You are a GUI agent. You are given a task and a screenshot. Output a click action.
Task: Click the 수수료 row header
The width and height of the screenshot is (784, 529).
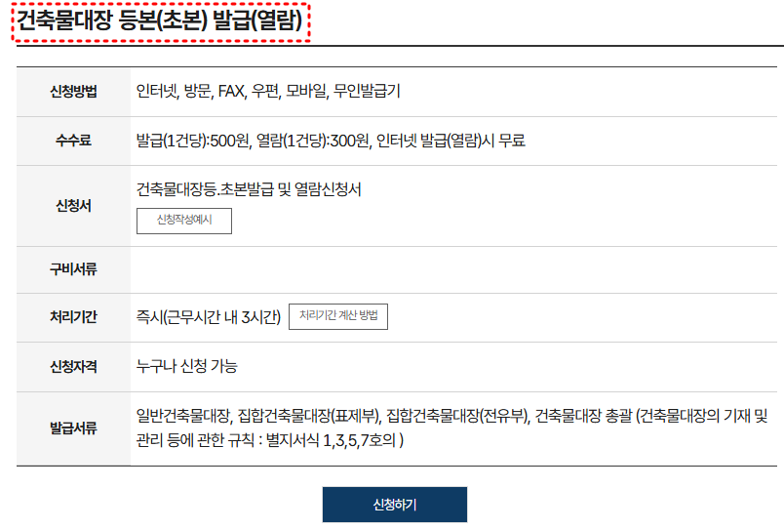[73, 141]
